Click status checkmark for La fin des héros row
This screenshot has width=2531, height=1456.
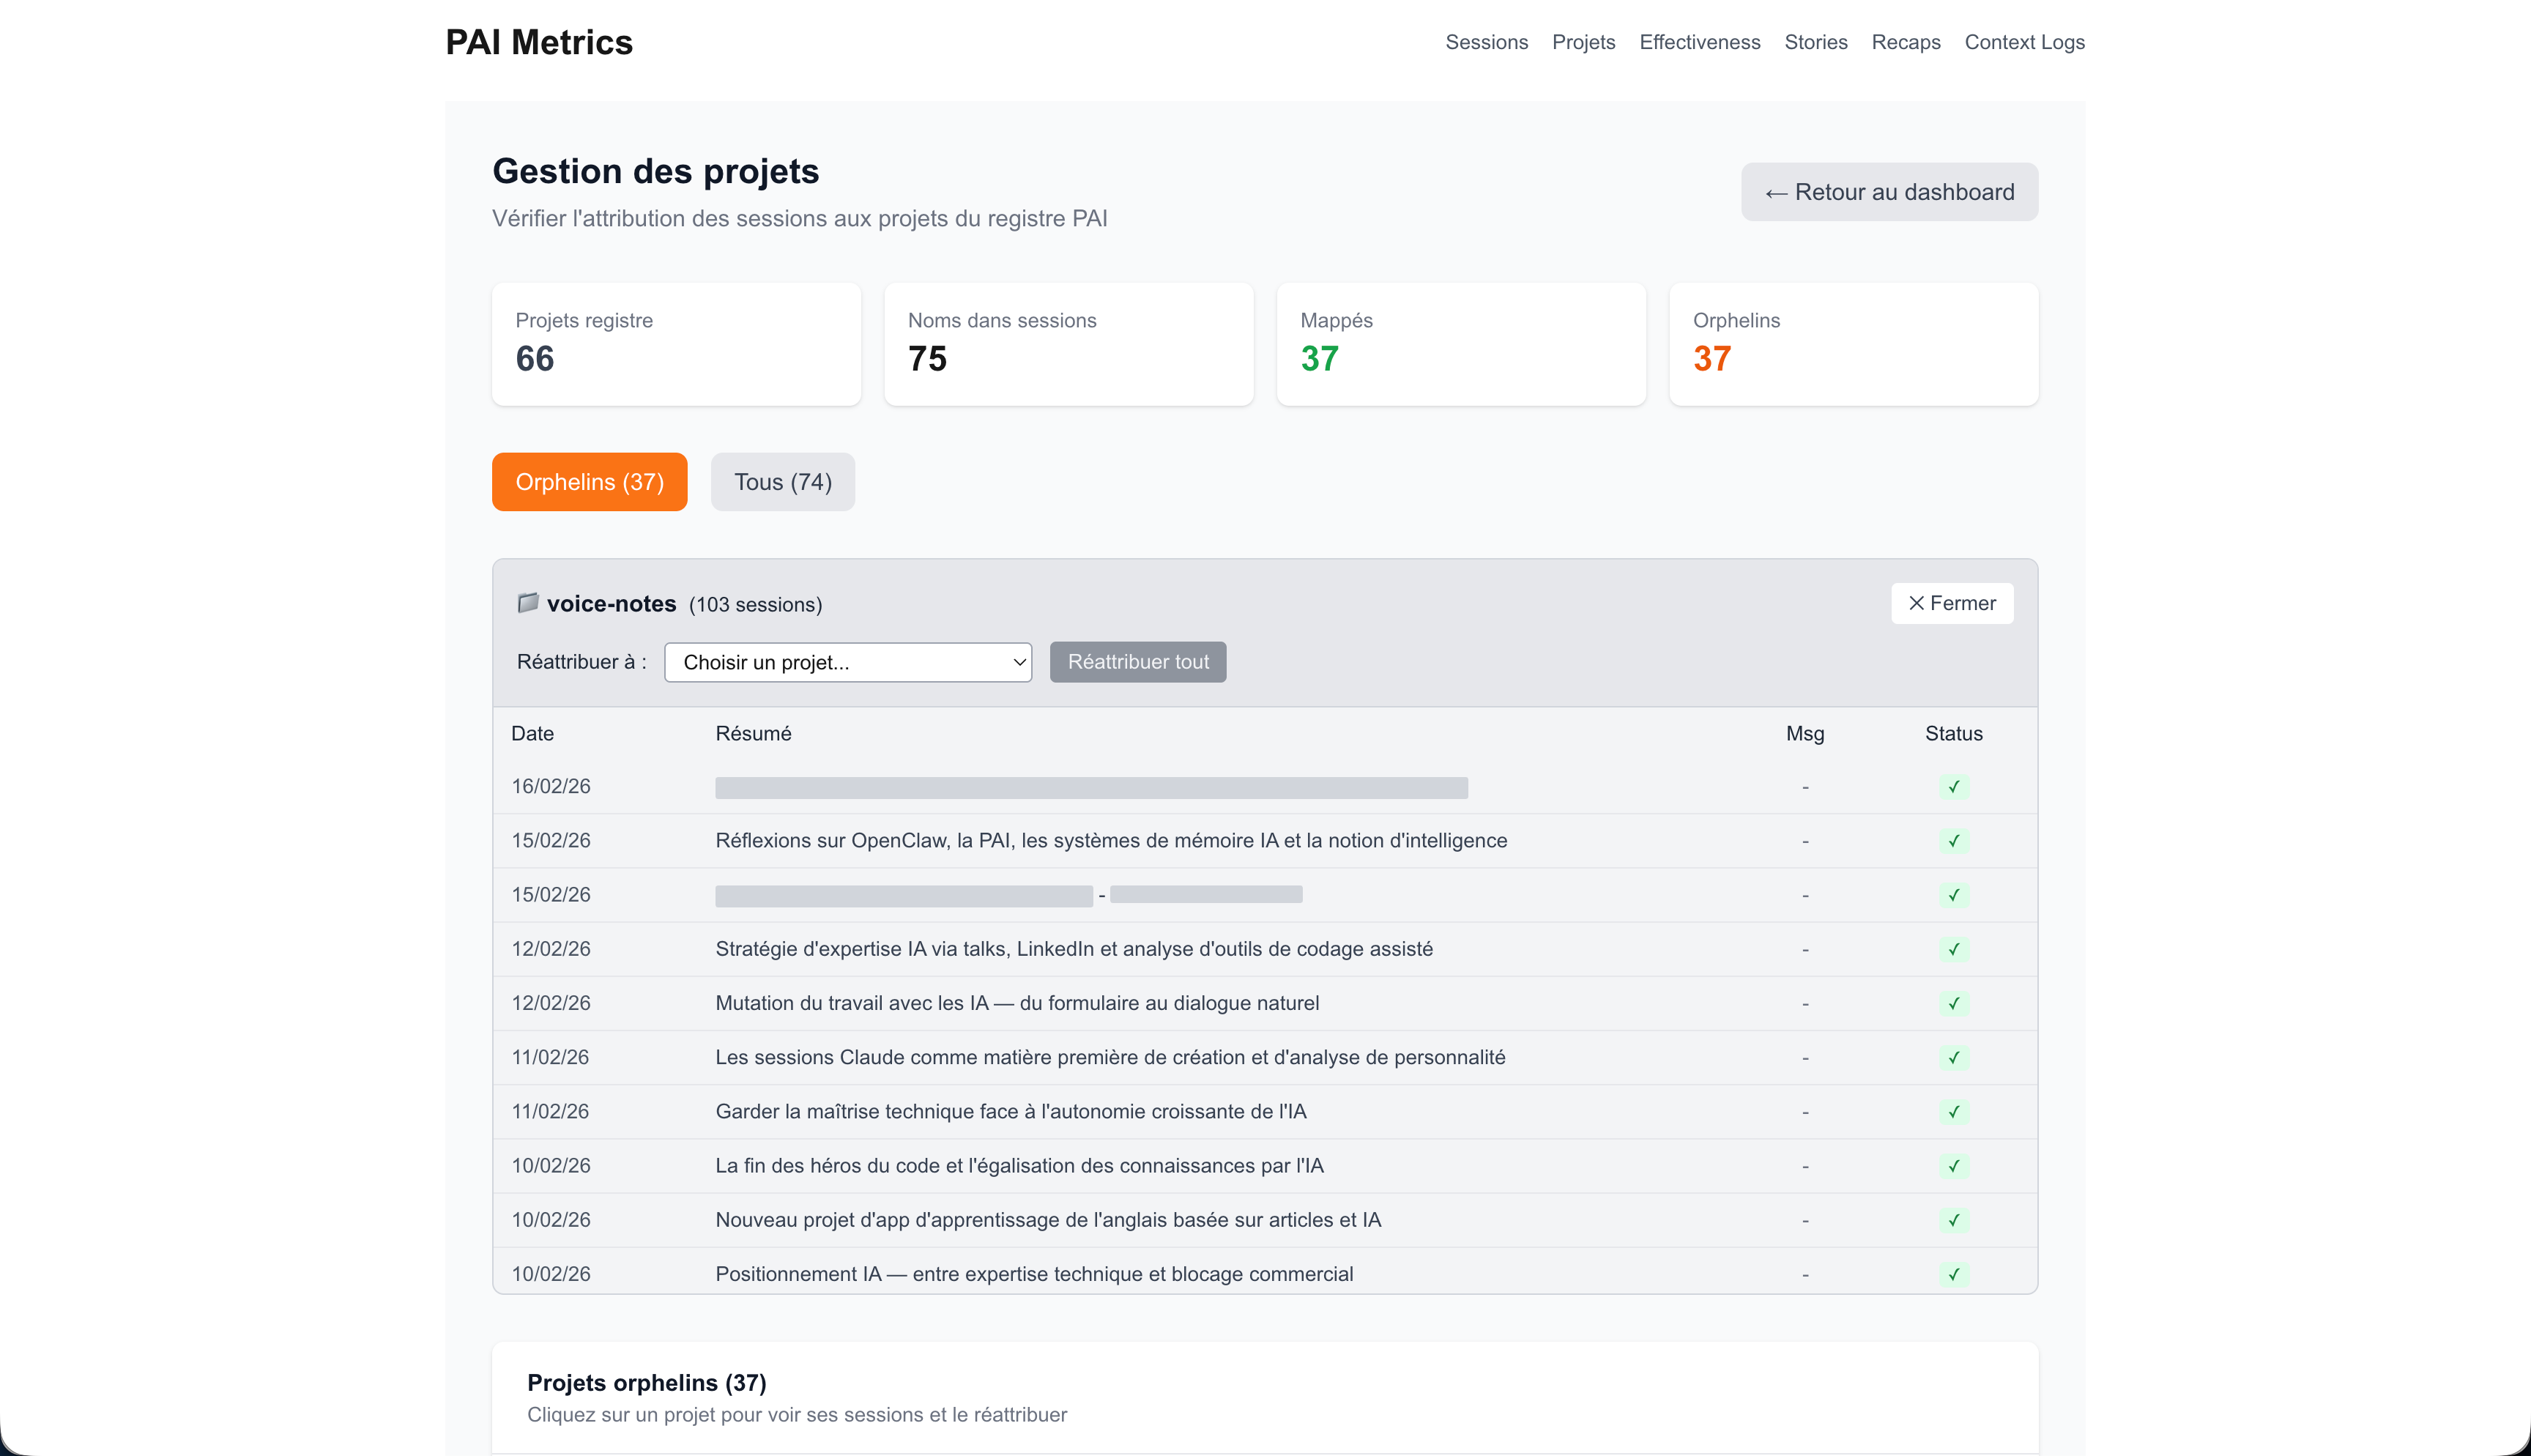pyautogui.click(x=1953, y=1166)
